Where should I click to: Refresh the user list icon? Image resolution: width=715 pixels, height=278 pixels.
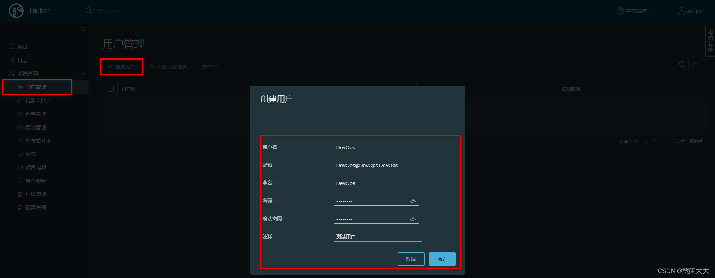click(x=695, y=64)
